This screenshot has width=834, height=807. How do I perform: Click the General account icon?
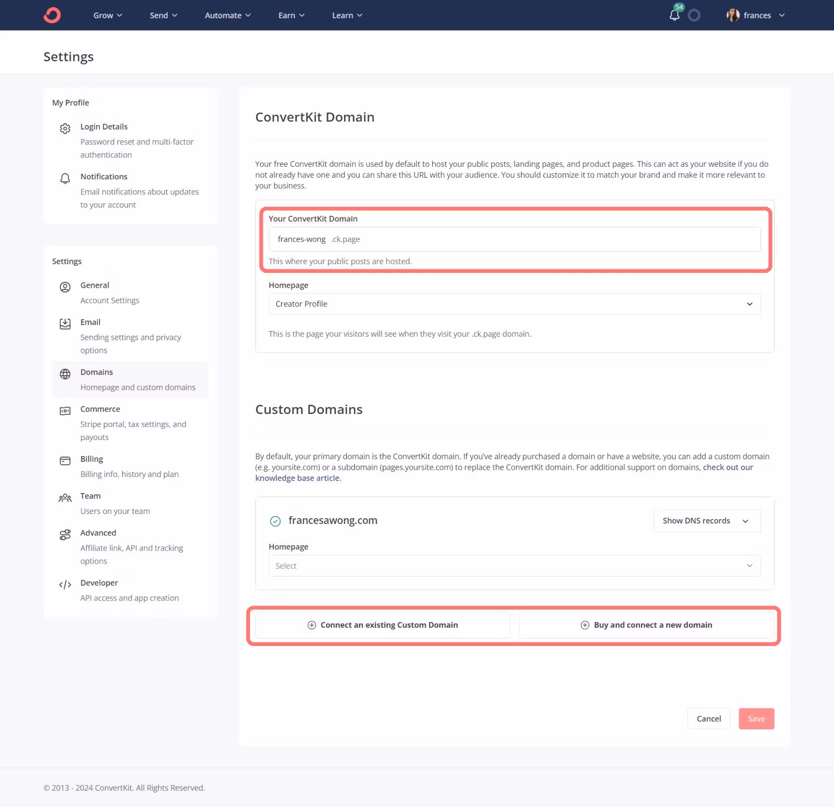pos(65,287)
